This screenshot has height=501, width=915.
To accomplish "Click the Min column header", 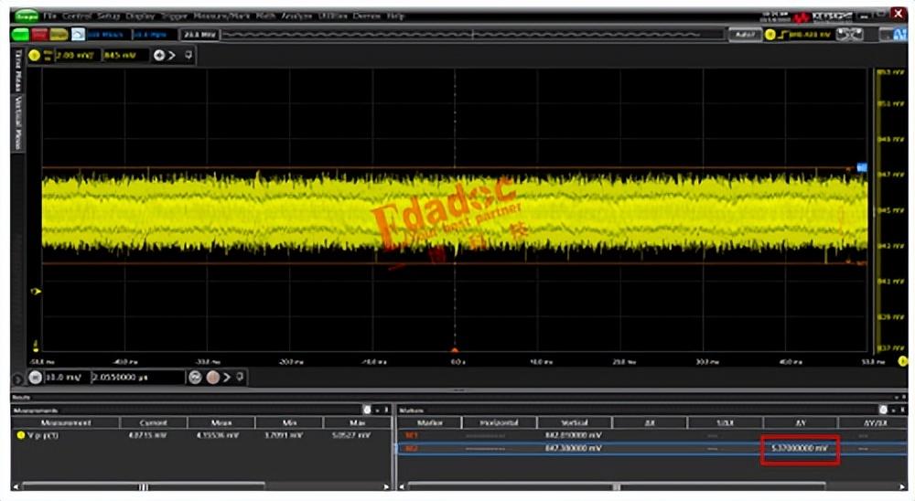I will [289, 423].
